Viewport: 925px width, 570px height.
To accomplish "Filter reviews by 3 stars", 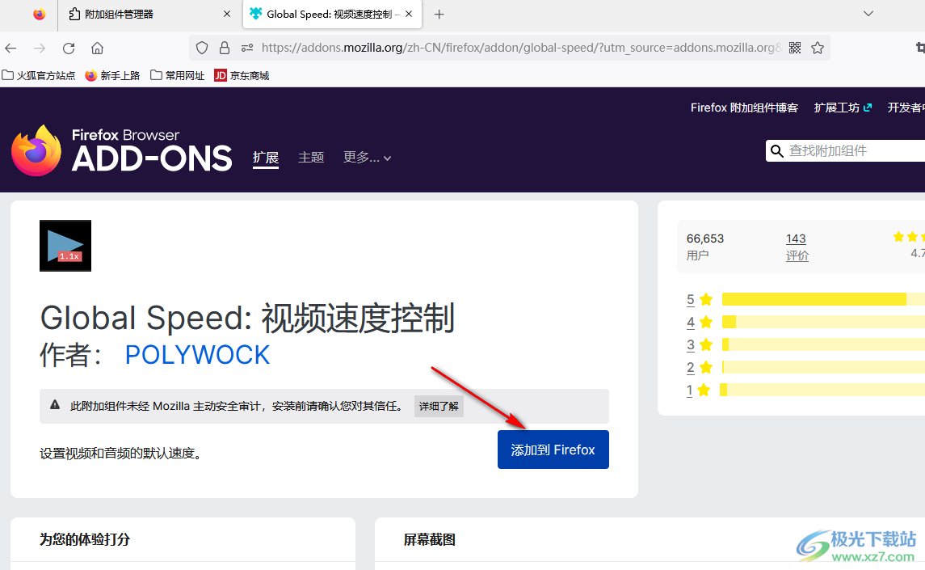I will coord(700,344).
